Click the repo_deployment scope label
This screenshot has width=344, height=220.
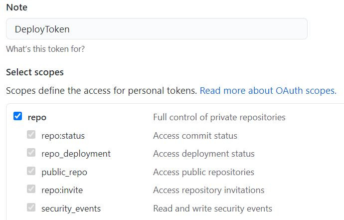coord(76,154)
